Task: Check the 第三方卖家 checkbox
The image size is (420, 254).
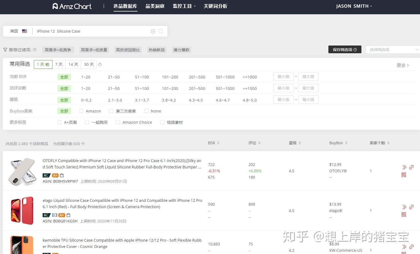Action: click(111, 111)
